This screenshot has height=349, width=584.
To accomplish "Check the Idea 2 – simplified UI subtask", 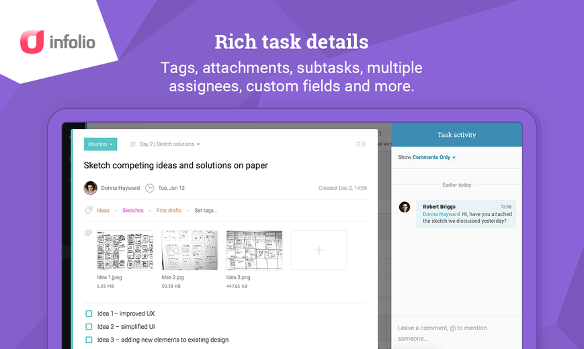I will point(89,327).
